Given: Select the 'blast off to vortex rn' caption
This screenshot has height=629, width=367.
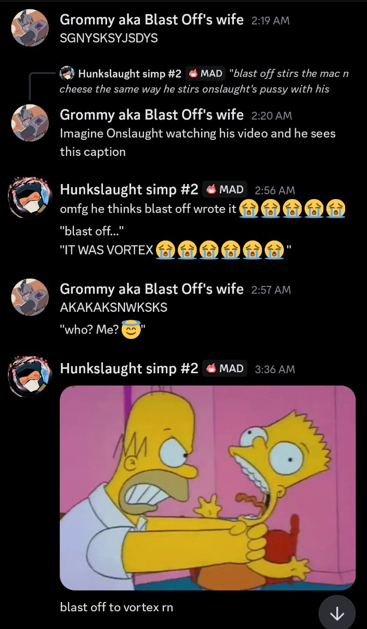Looking at the screenshot, I should click(116, 607).
